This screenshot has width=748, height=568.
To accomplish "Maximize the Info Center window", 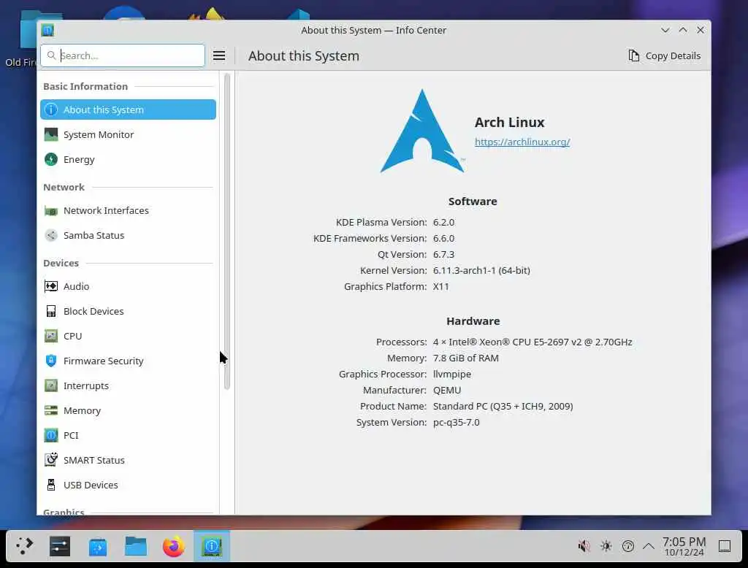I will pos(683,30).
